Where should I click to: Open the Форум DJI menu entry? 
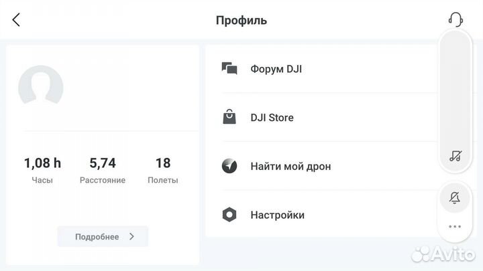(x=276, y=69)
